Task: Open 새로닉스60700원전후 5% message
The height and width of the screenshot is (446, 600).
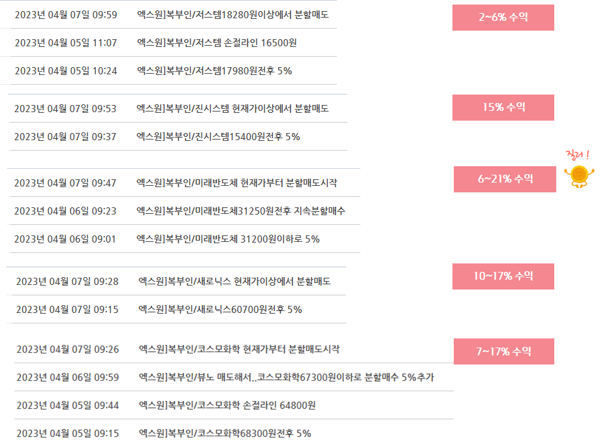Action: pos(220,310)
